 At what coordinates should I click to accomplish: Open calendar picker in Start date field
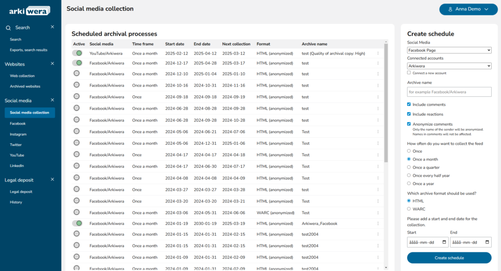[444, 242]
